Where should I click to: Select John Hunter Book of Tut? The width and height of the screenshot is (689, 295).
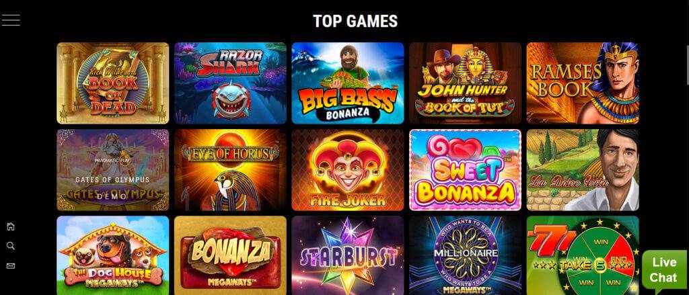coord(466,83)
